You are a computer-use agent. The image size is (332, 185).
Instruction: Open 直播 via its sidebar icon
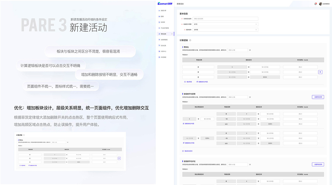point(159,16)
